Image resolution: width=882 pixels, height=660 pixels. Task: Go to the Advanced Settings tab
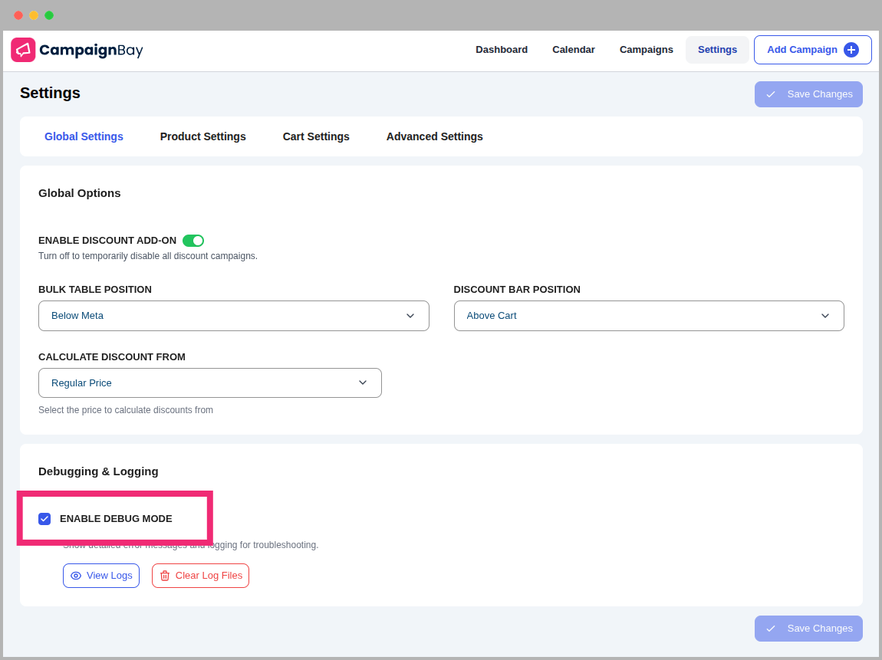point(434,136)
